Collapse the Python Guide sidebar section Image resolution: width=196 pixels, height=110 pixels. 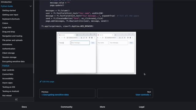[31, 6]
